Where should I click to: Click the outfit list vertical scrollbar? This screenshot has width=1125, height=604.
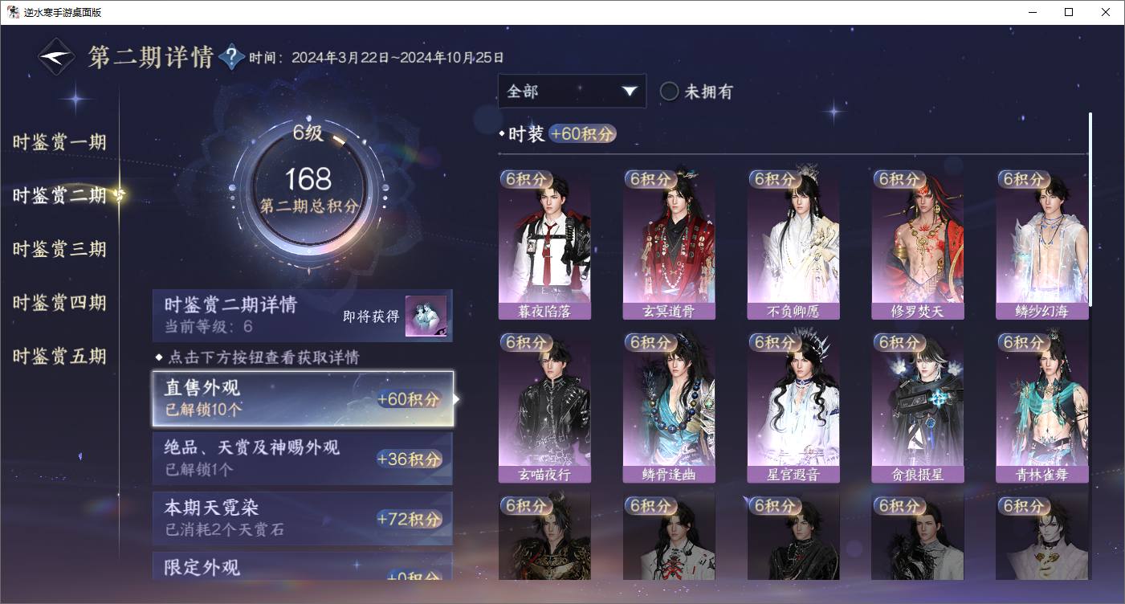[x=1090, y=209]
